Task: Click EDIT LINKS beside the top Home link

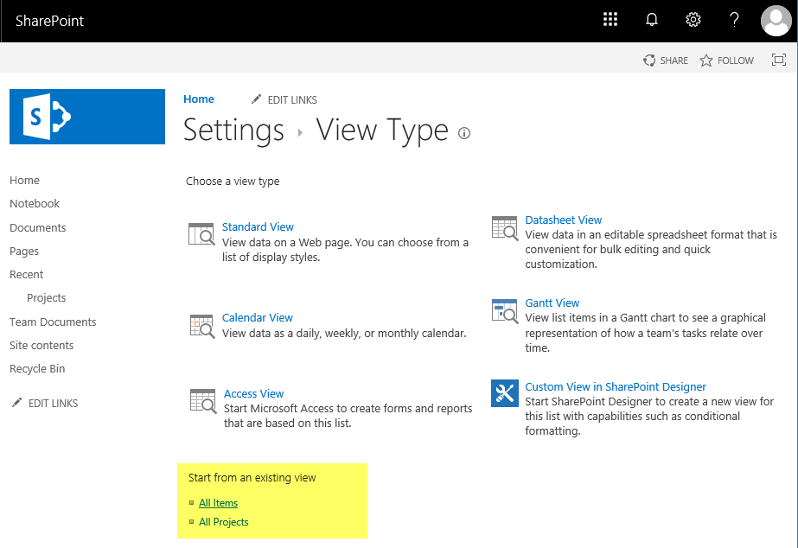Action: click(x=292, y=99)
